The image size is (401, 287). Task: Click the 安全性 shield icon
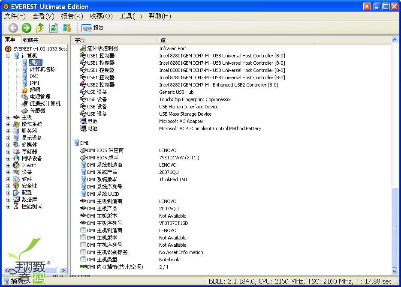click(16, 186)
